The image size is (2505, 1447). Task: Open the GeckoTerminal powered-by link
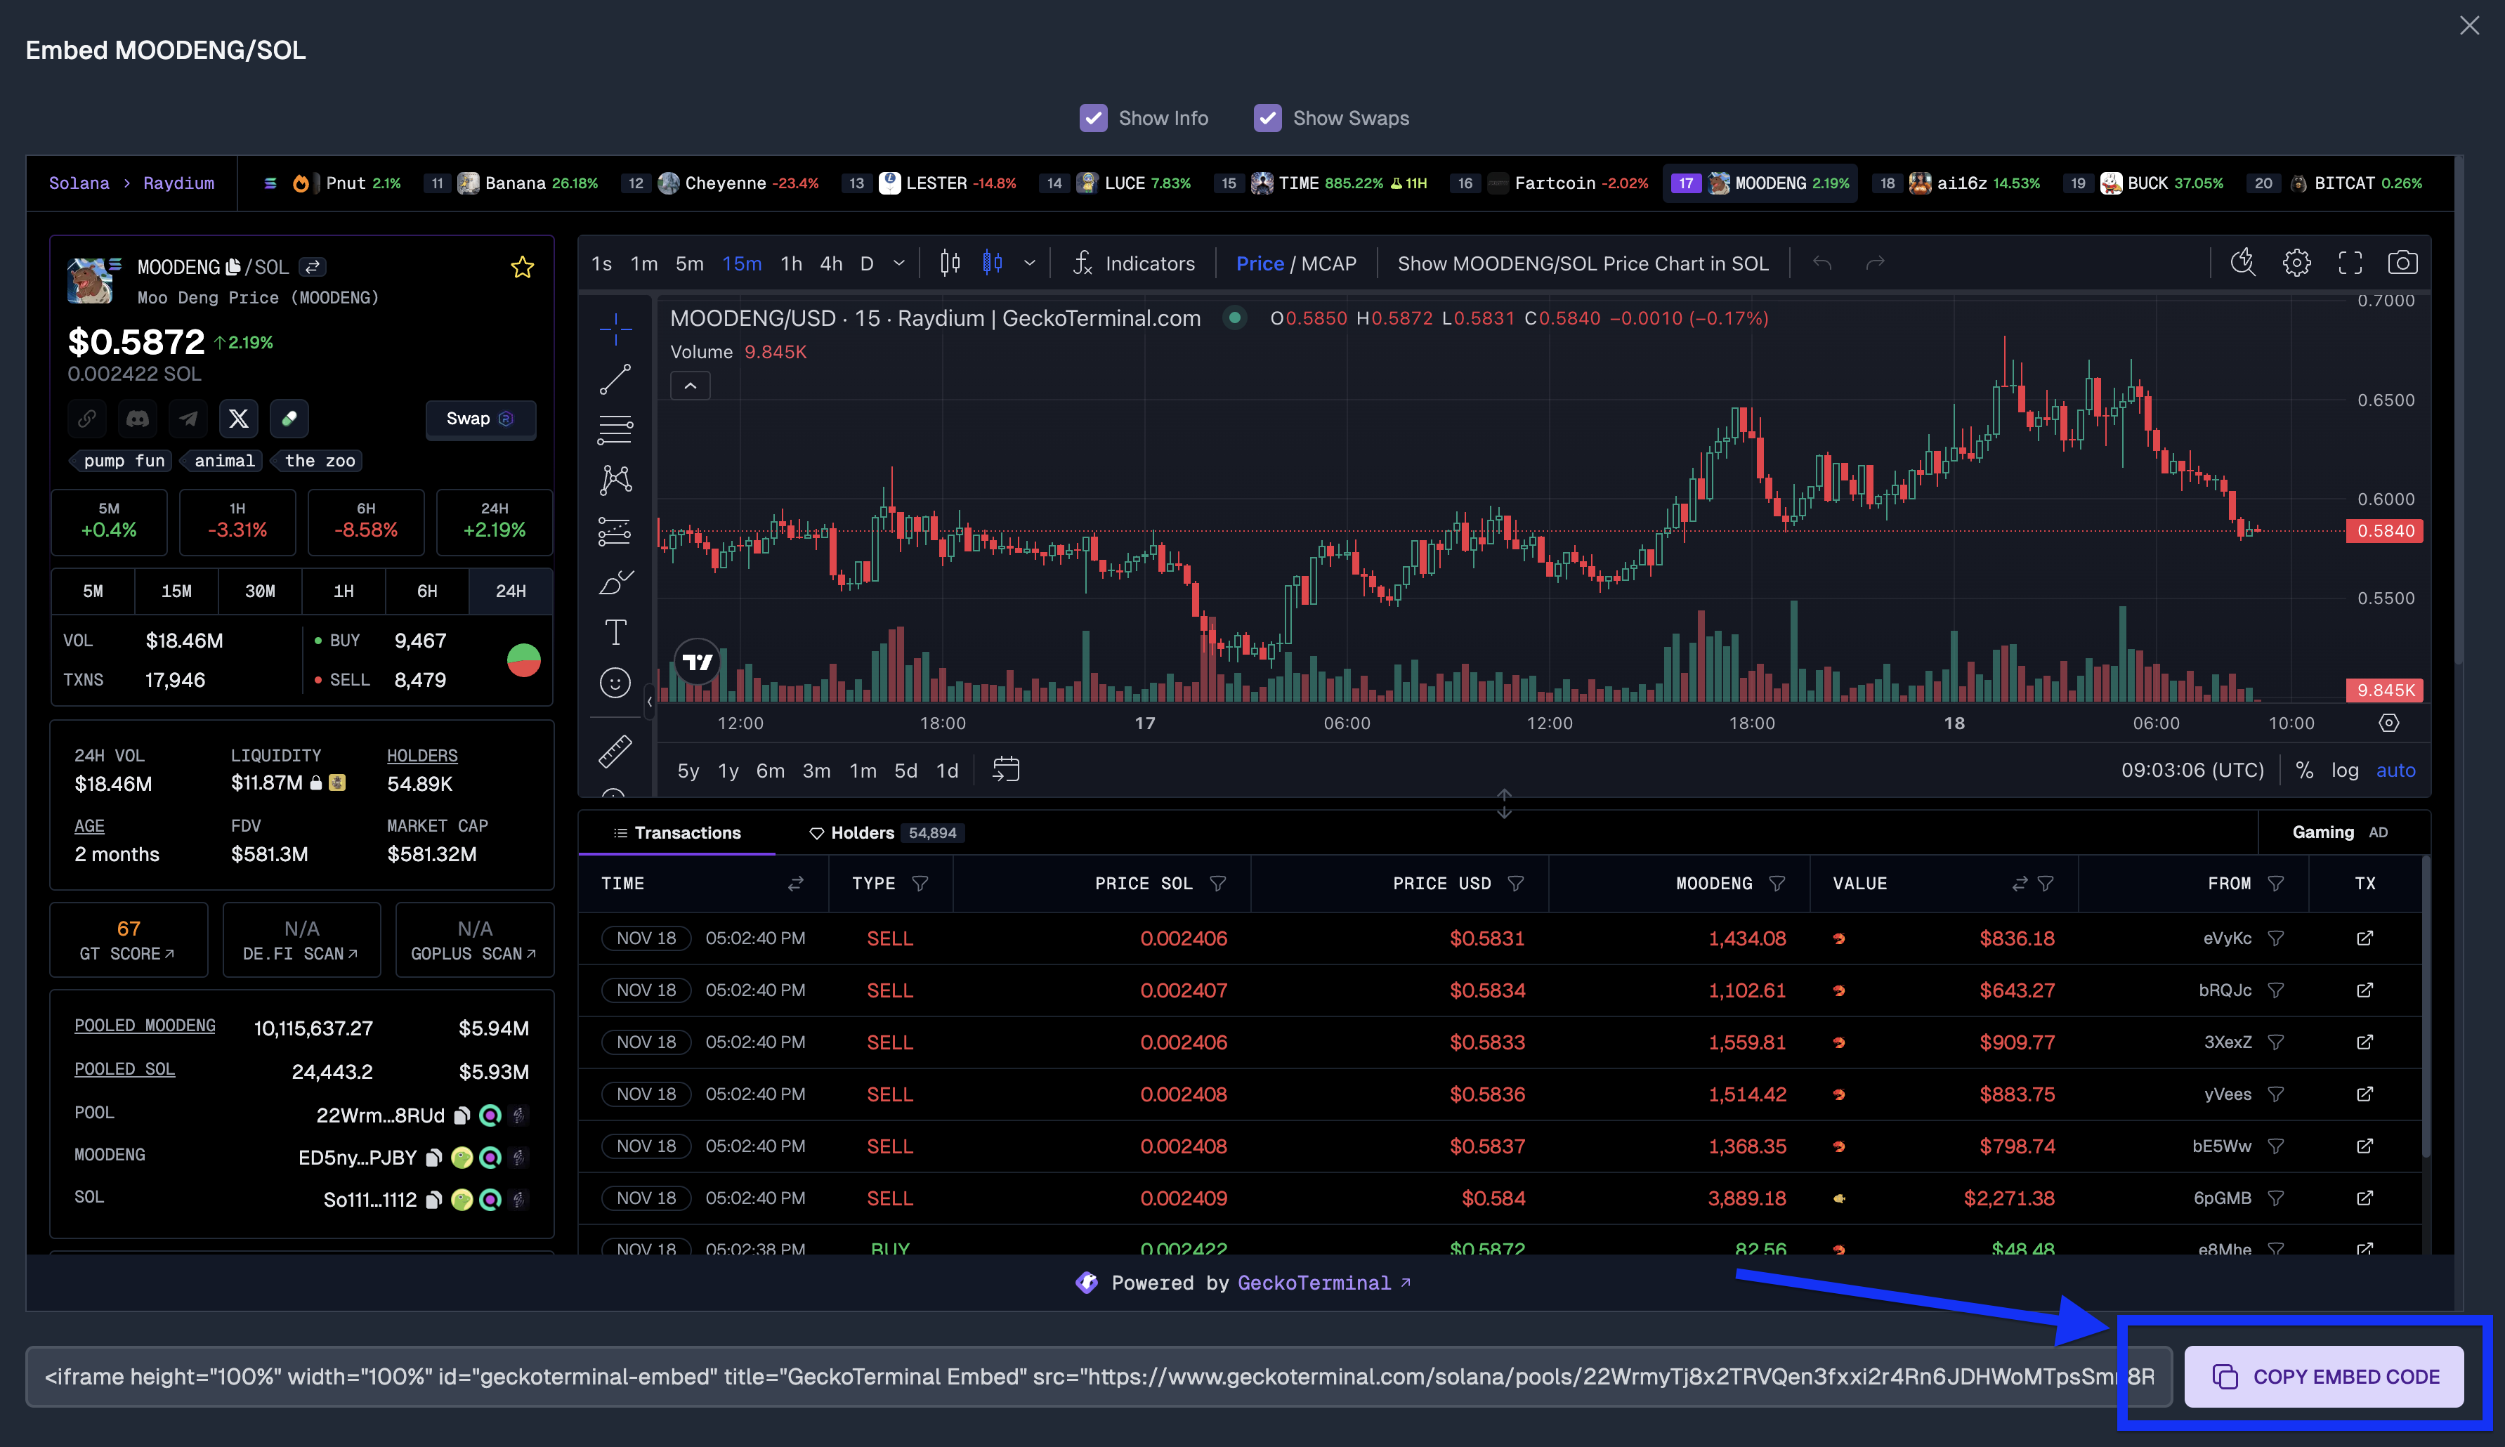click(1323, 1283)
